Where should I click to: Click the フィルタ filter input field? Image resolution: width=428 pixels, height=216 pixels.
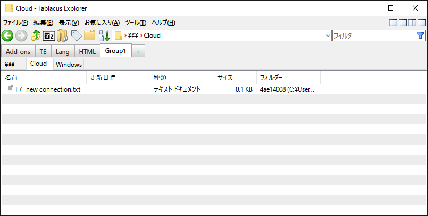[x=374, y=35]
